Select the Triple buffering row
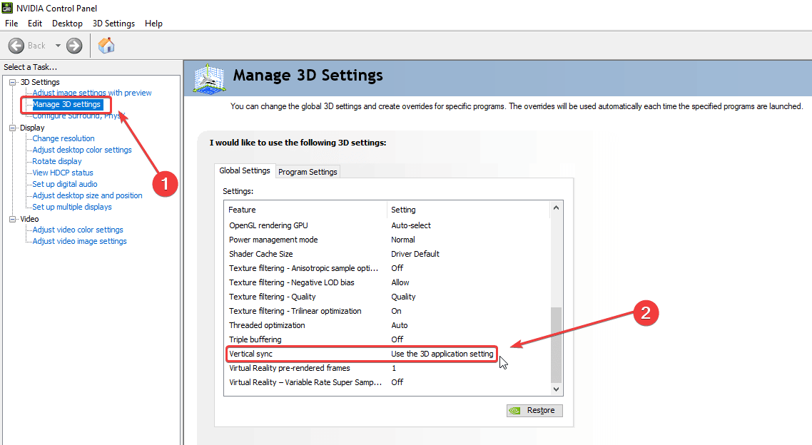Image resolution: width=812 pixels, height=445 pixels. click(387, 339)
